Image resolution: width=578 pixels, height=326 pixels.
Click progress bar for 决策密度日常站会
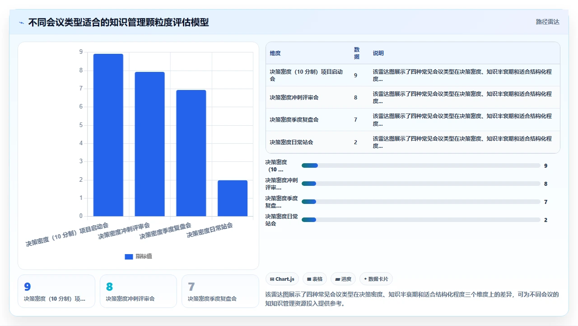(x=421, y=220)
